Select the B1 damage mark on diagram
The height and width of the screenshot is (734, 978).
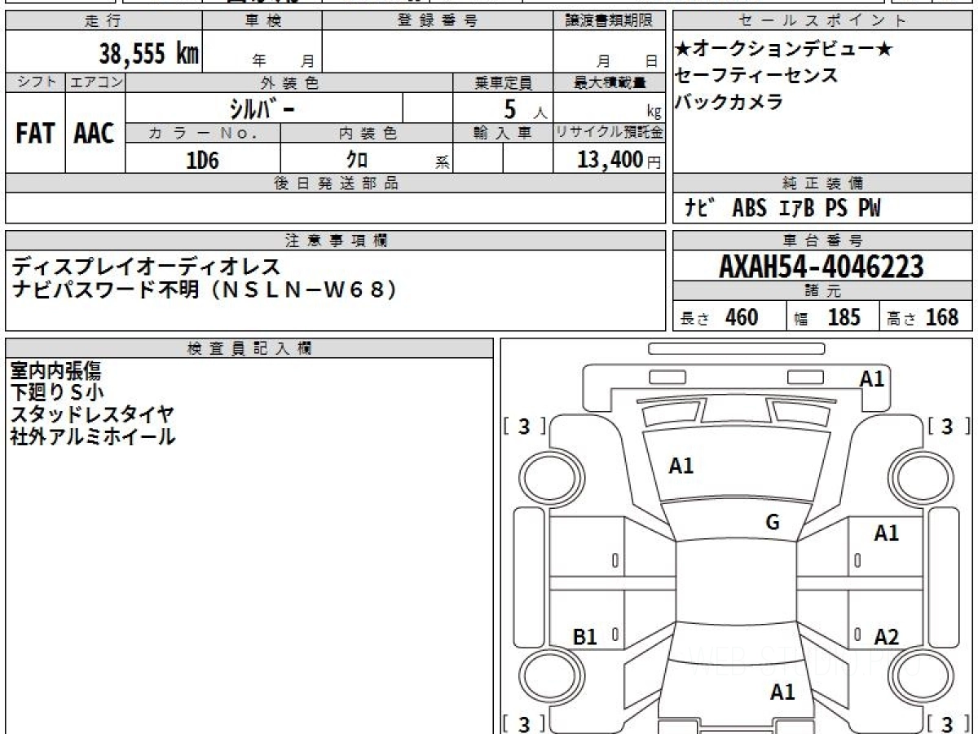click(x=585, y=637)
